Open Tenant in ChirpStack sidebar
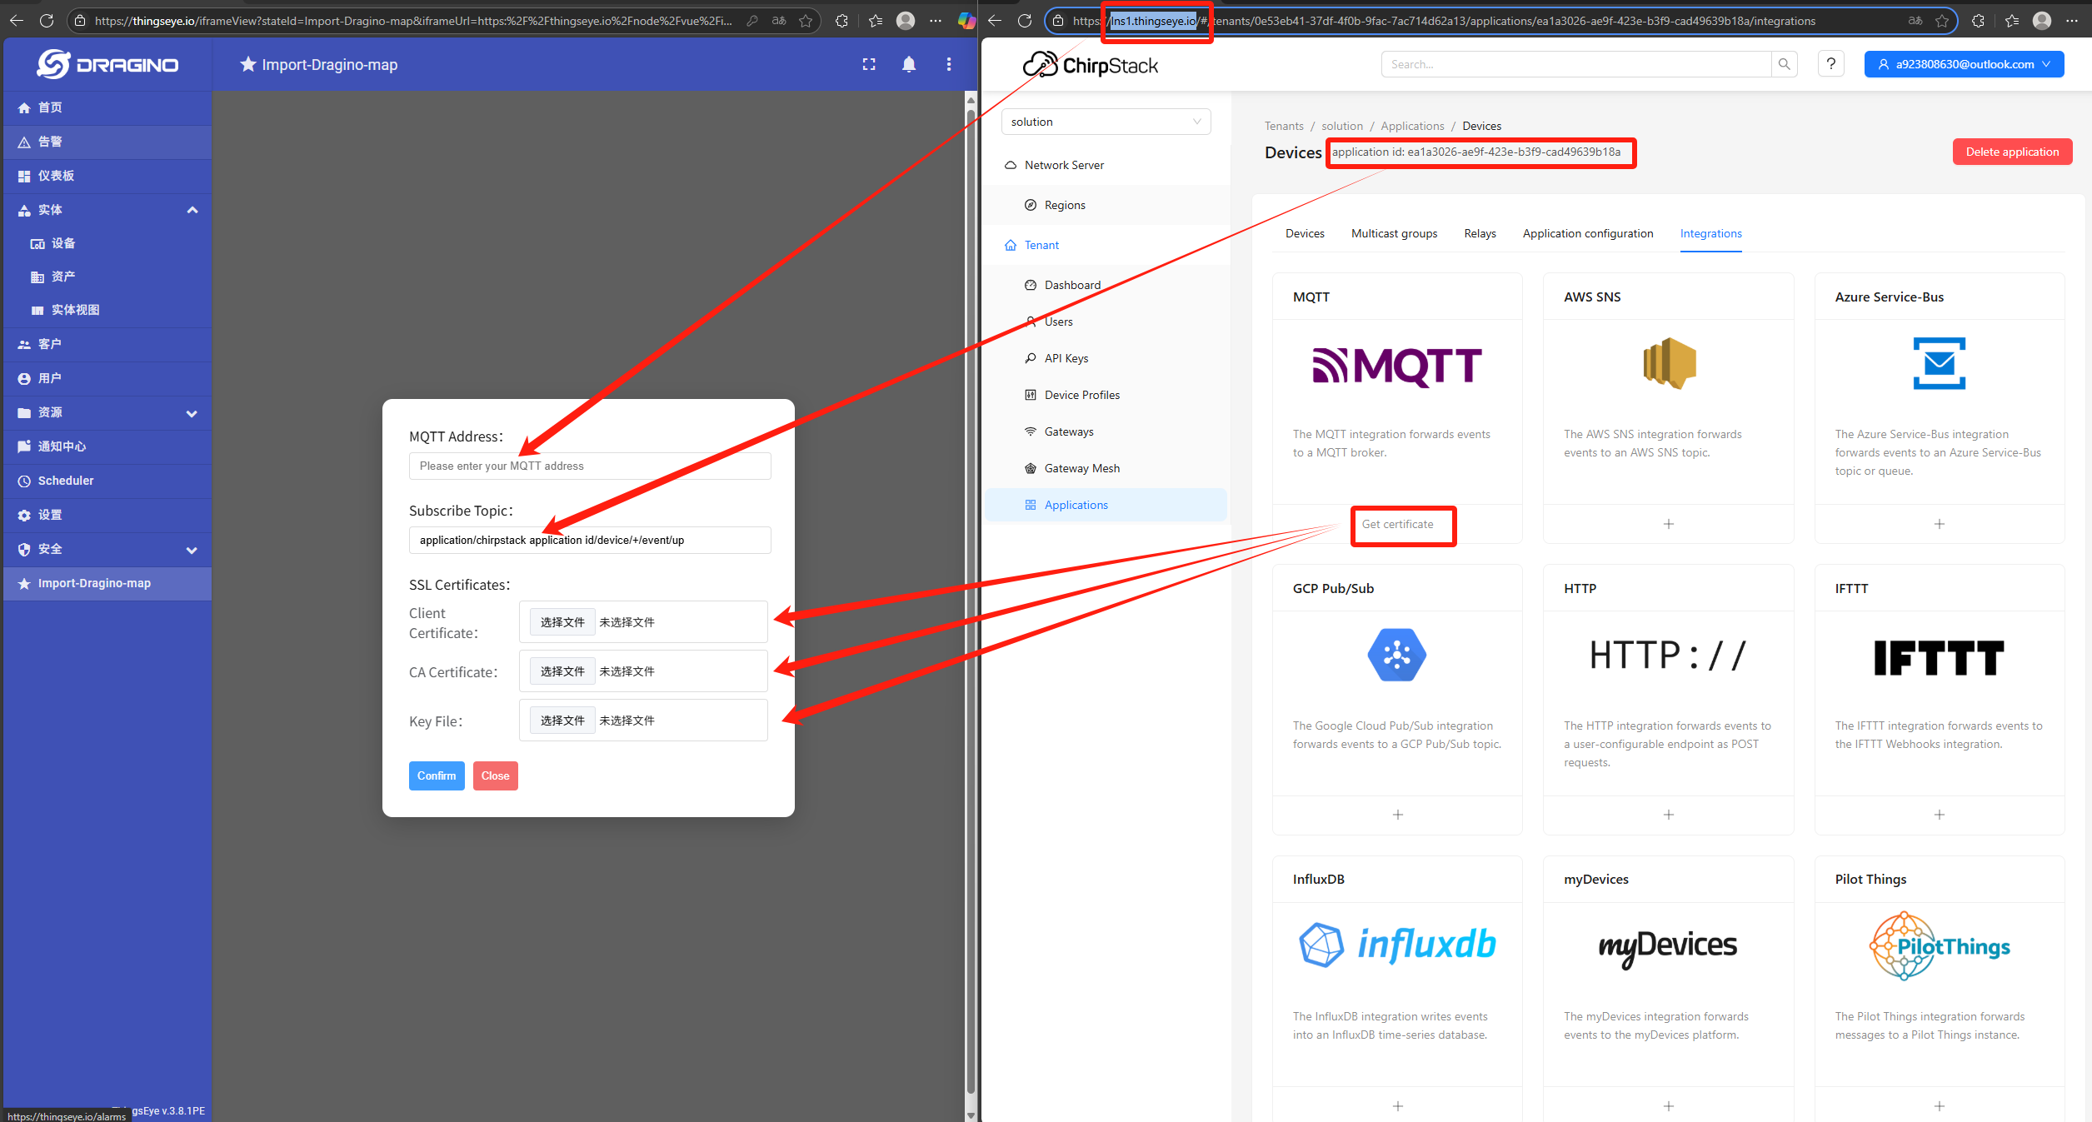The image size is (2092, 1122). (x=1106, y=245)
